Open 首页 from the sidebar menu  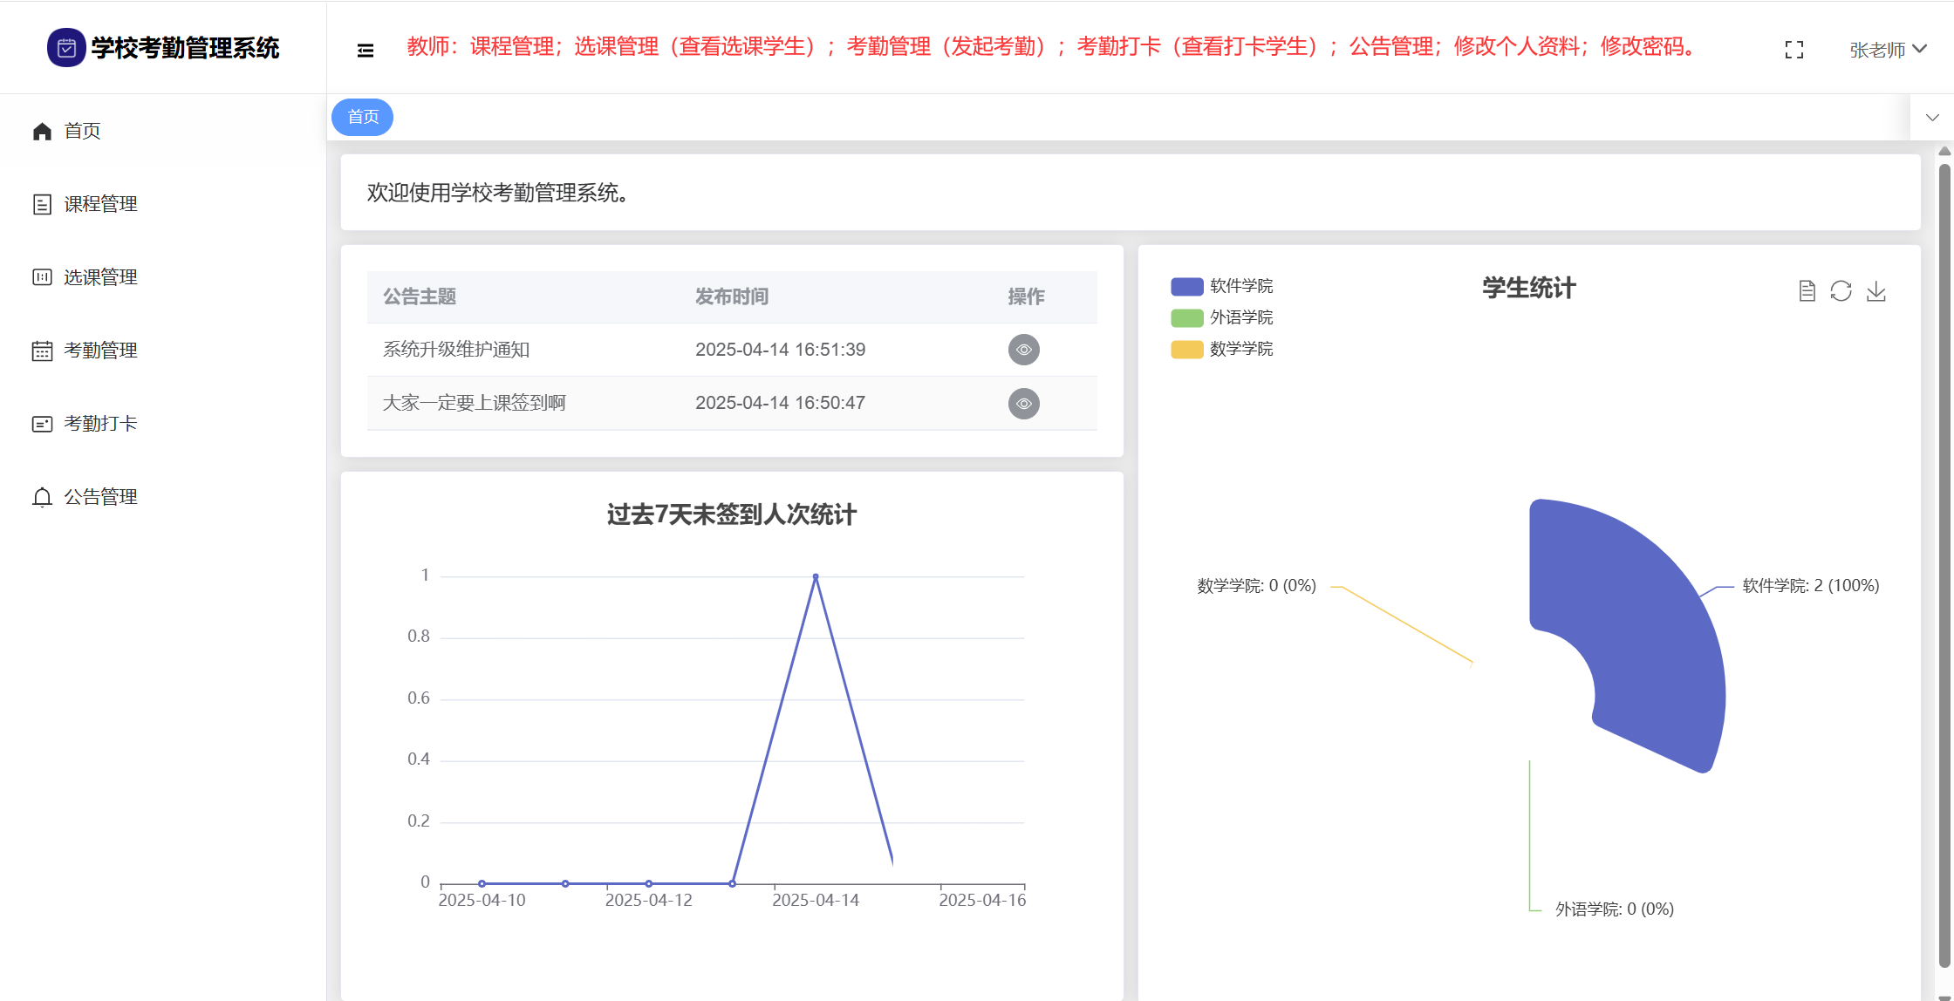tap(82, 131)
